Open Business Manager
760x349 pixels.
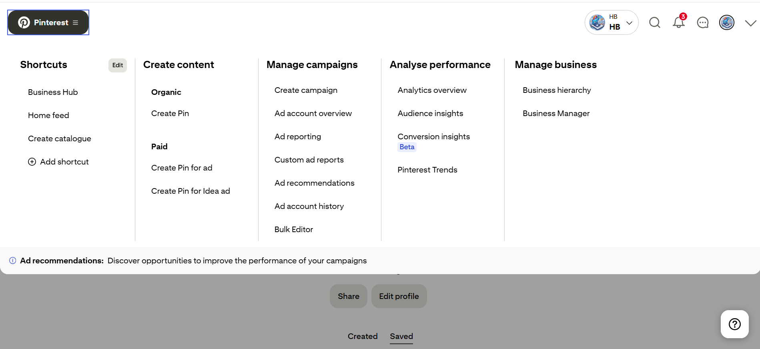coord(556,113)
